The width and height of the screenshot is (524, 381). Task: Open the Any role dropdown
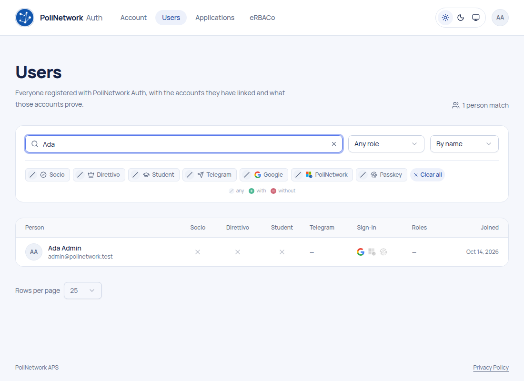pyautogui.click(x=386, y=144)
